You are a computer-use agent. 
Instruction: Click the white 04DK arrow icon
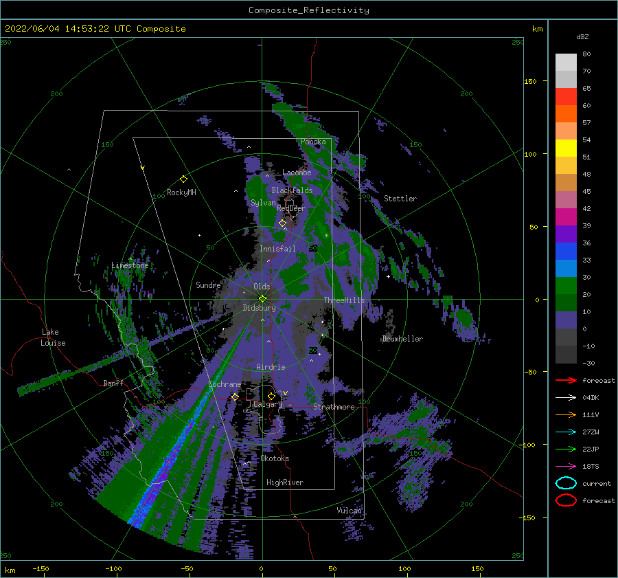(566, 398)
